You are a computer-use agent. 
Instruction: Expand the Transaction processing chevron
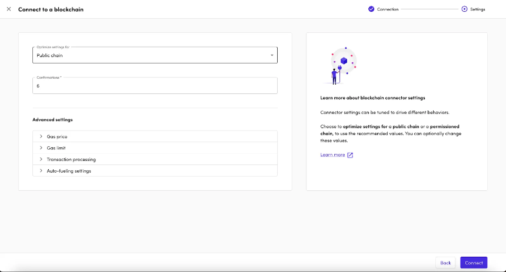(41, 159)
